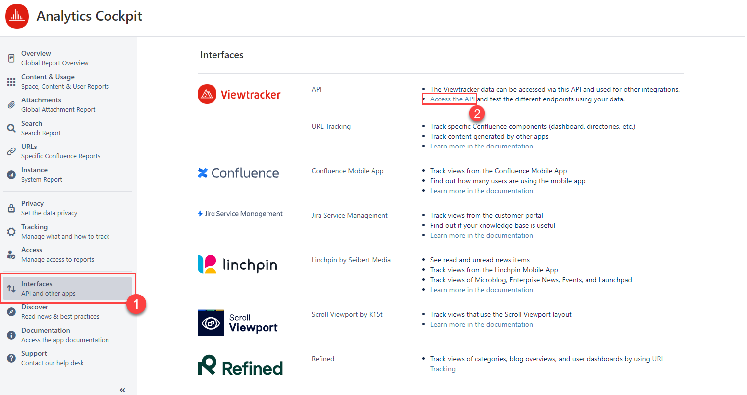Select Interfaces API and other apps
The width and height of the screenshot is (747, 395).
point(48,289)
